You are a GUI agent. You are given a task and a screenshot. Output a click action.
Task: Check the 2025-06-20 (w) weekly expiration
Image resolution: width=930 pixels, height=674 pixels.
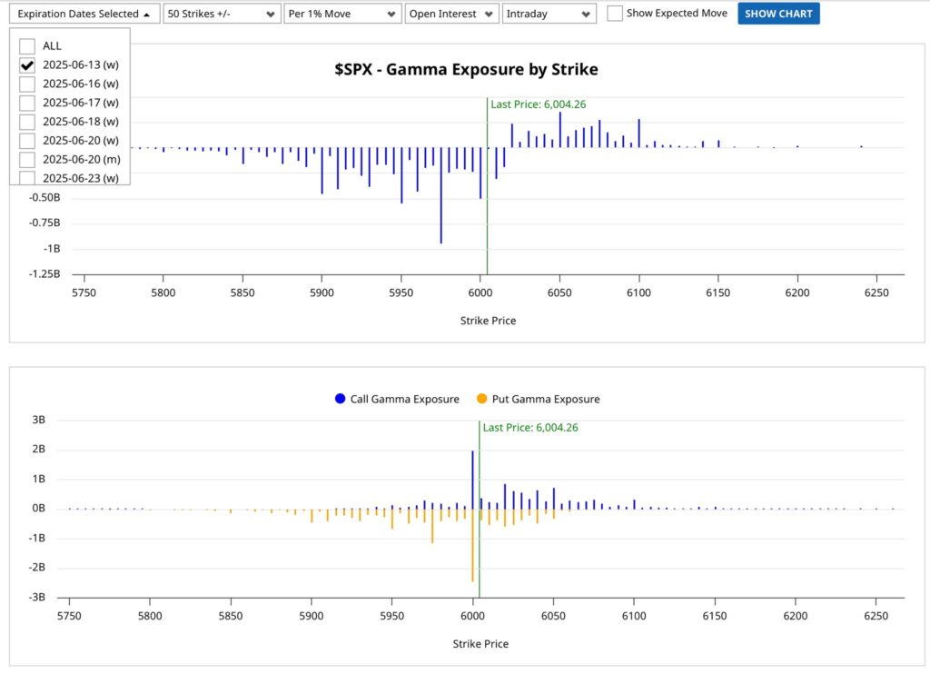pyautogui.click(x=28, y=141)
